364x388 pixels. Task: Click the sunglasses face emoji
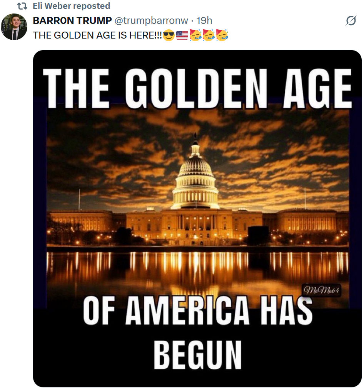[169, 35]
